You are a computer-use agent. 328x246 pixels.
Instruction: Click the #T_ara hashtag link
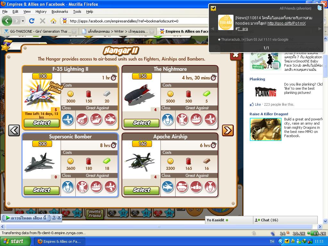coord(242,29)
